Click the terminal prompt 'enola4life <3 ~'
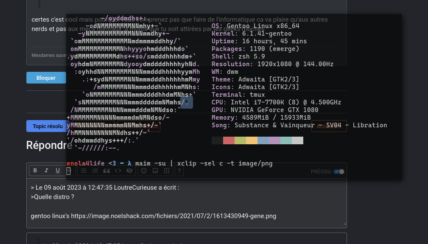Viewport: 428px width, 244px height. pyautogui.click(x=95, y=163)
